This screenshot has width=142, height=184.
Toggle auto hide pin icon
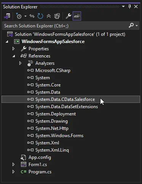tap(129, 6)
